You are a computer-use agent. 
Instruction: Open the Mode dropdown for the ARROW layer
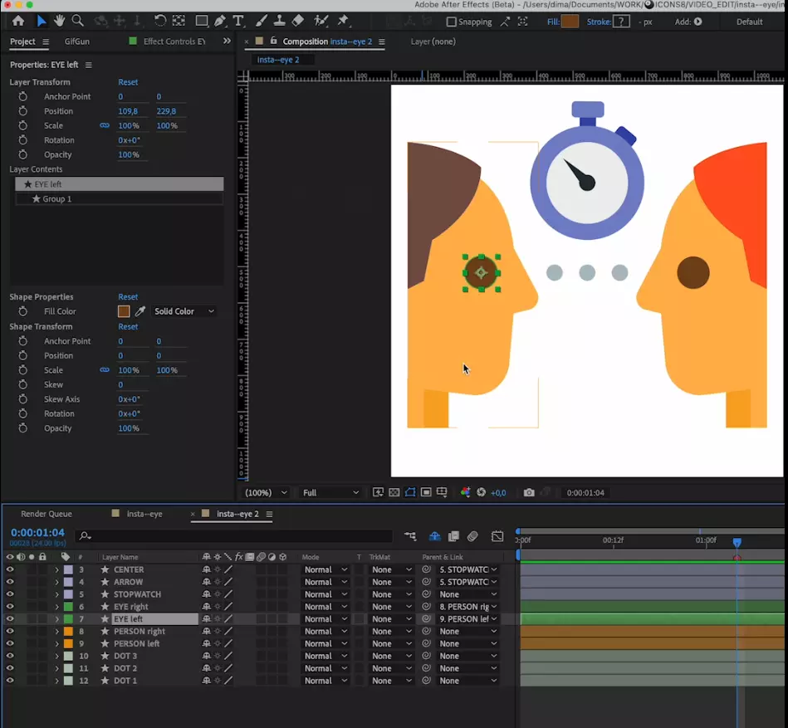click(x=325, y=582)
